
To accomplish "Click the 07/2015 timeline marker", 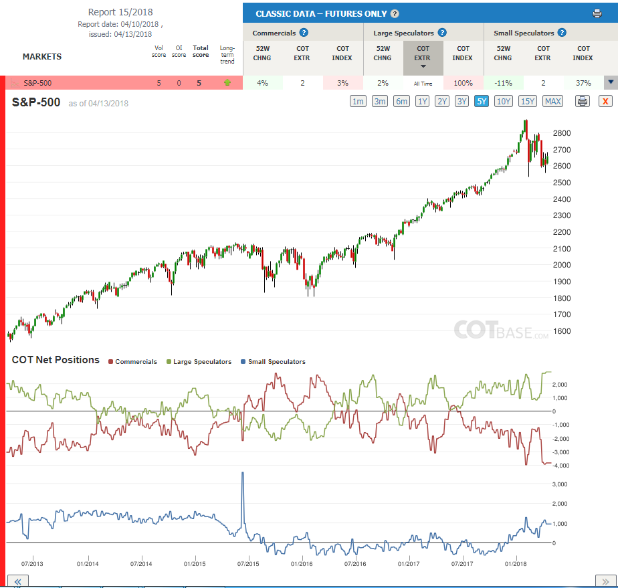I will (x=248, y=564).
